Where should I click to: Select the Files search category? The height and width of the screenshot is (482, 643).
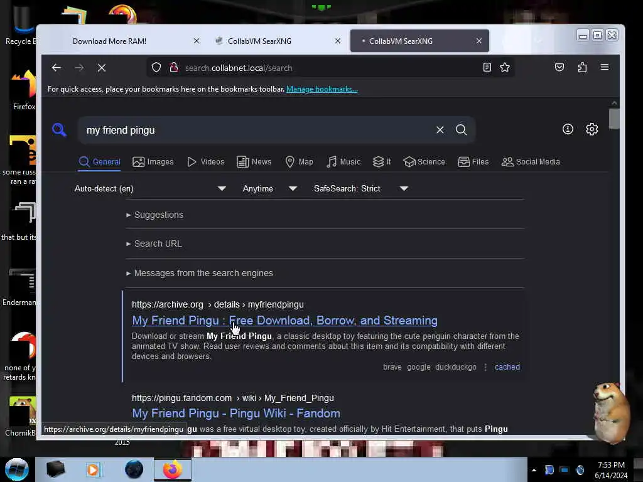pyautogui.click(x=473, y=162)
